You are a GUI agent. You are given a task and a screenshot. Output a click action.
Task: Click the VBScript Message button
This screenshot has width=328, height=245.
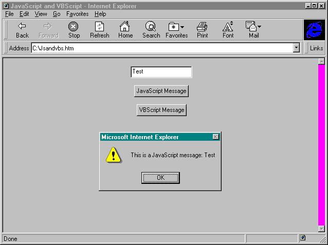point(161,110)
